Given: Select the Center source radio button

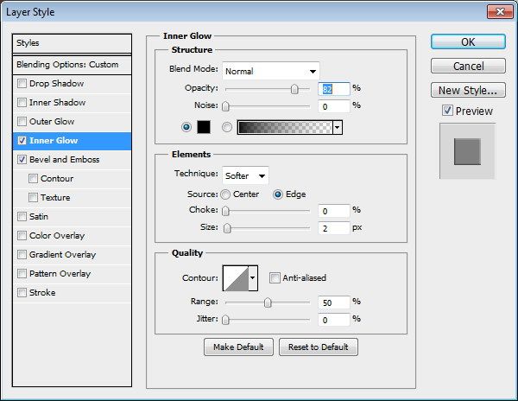Looking at the screenshot, I should tap(225, 194).
